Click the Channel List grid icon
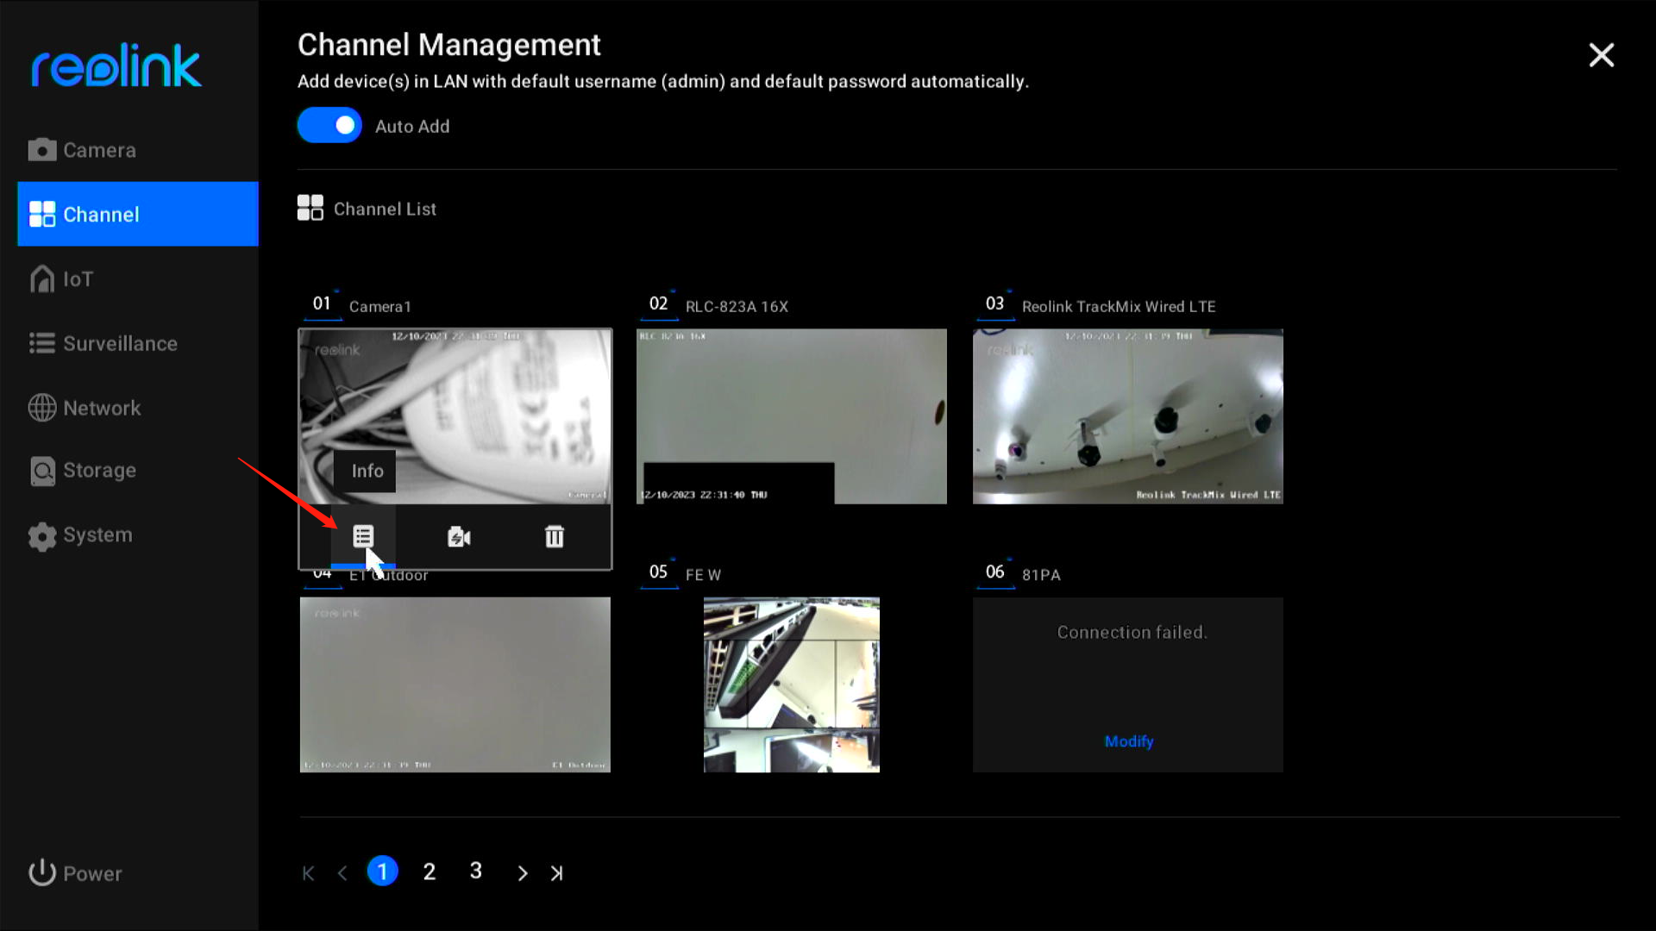Viewport: 1656px width, 931px height. pyautogui.click(x=310, y=208)
